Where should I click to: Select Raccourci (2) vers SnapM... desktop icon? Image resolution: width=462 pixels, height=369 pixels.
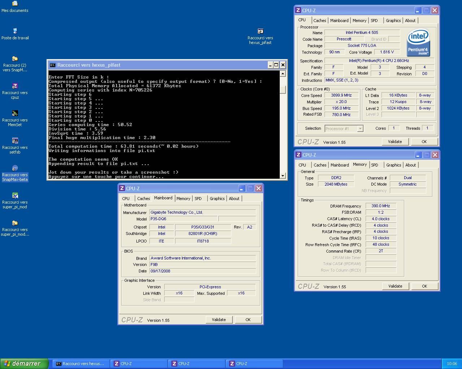(15, 64)
